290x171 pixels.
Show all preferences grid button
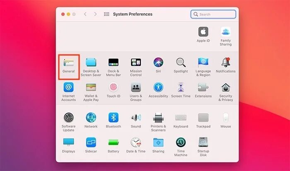(106, 14)
